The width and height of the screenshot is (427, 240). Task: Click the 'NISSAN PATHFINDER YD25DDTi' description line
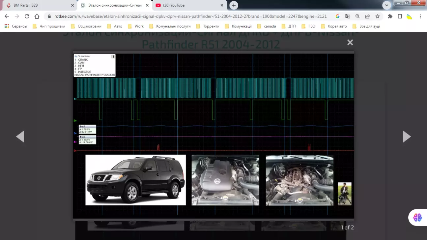coord(95,75)
